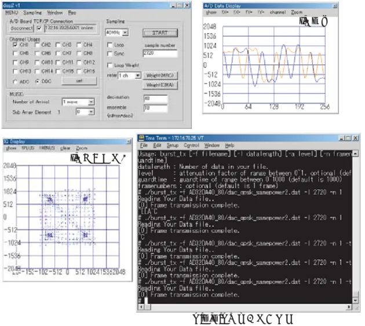Click IY+ in the A/D Data Display menu
Image resolution: width=365 pixels, height=326 pixels.
click(249, 12)
